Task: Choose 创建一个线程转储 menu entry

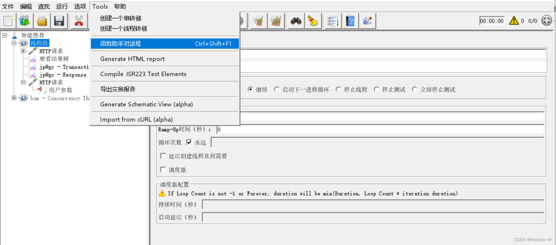Action: (x=165, y=28)
